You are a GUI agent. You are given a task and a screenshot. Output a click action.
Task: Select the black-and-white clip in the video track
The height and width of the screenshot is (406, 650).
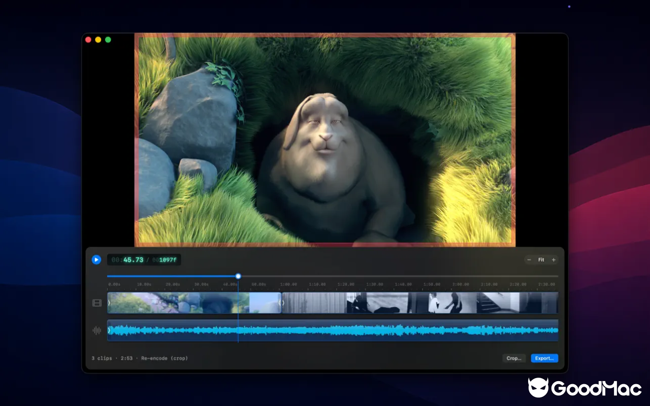(x=420, y=303)
